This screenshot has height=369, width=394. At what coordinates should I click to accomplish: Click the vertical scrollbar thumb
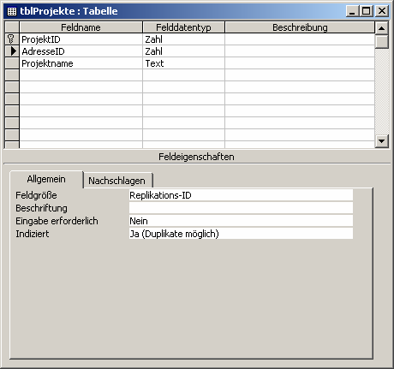382,42
